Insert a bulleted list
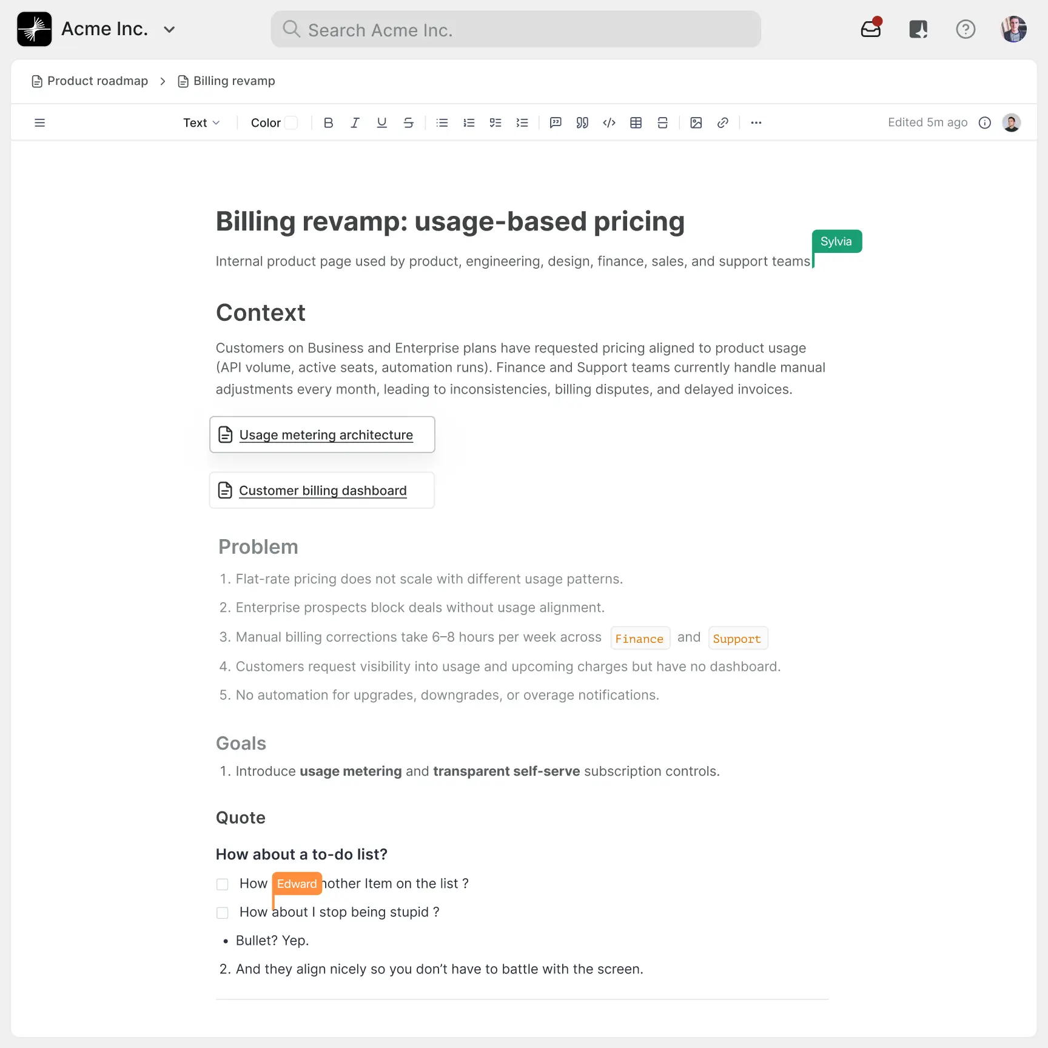Image resolution: width=1048 pixels, height=1048 pixels. 442,123
